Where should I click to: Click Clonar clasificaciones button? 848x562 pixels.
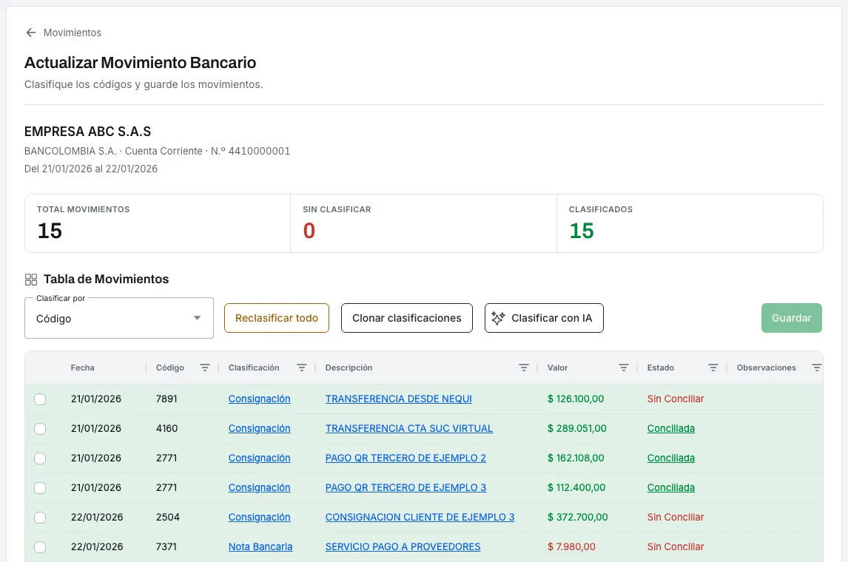407,318
